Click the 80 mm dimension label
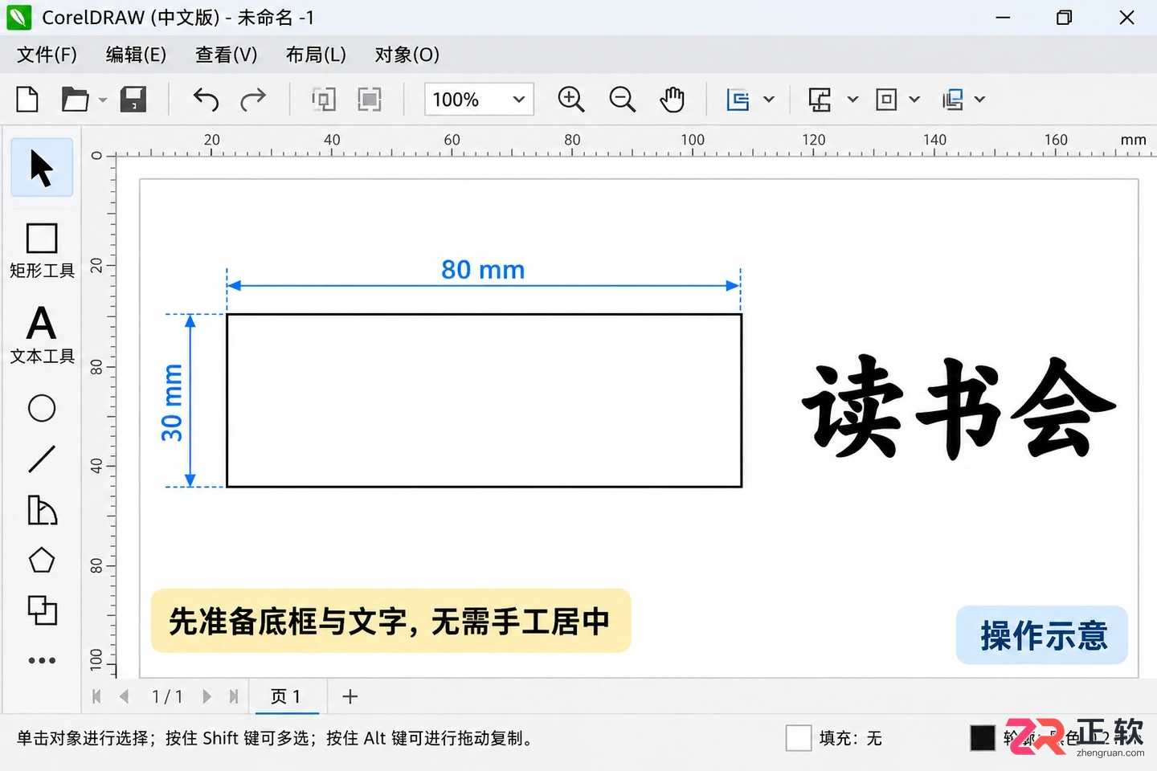The width and height of the screenshot is (1157, 771). 483,270
